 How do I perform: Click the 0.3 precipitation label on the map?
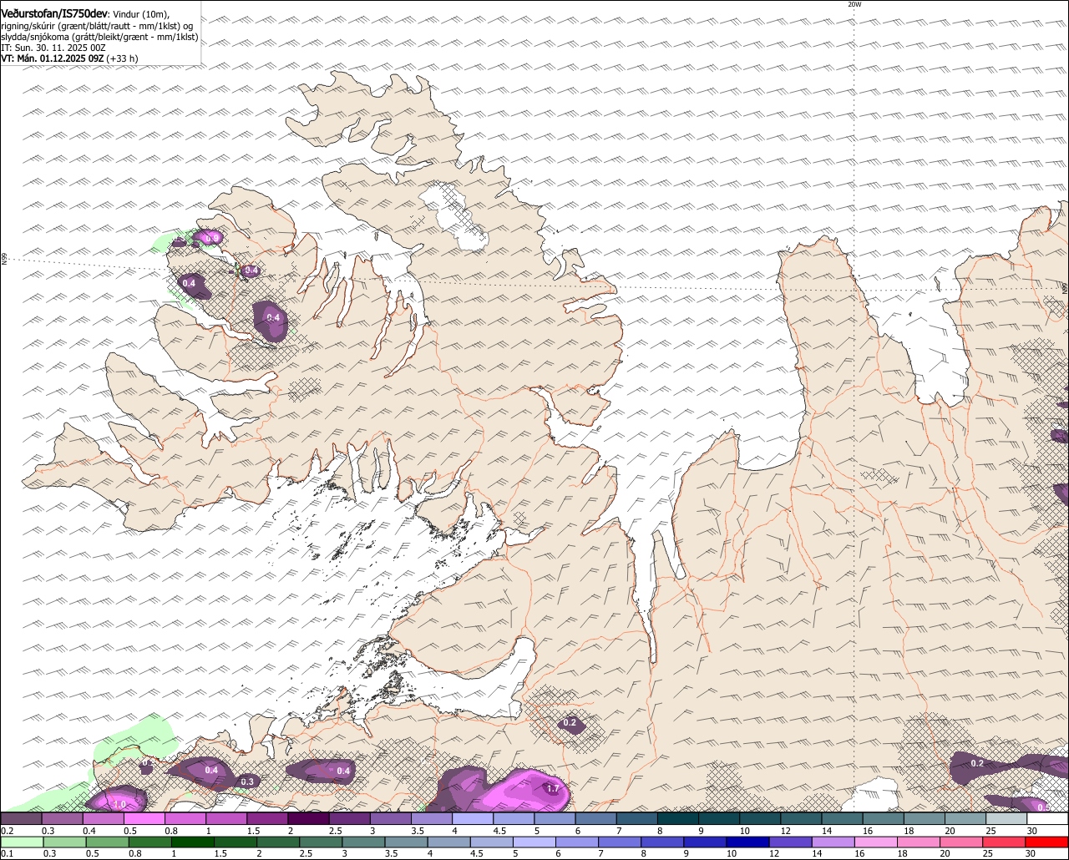tap(247, 782)
